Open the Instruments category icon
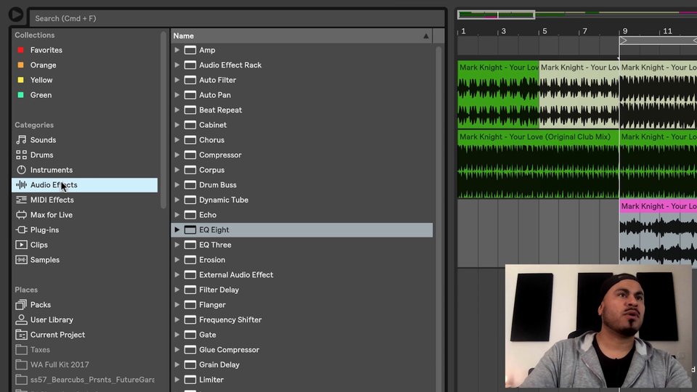 click(21, 170)
